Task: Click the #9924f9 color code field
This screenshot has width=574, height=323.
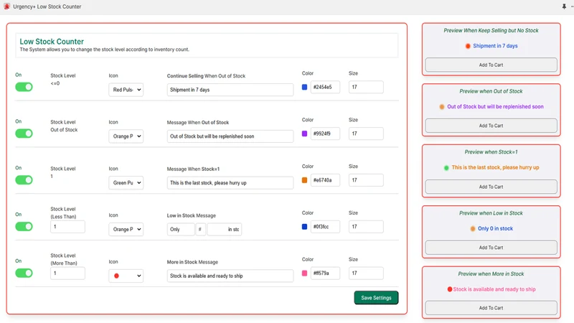Action: tap(325, 134)
